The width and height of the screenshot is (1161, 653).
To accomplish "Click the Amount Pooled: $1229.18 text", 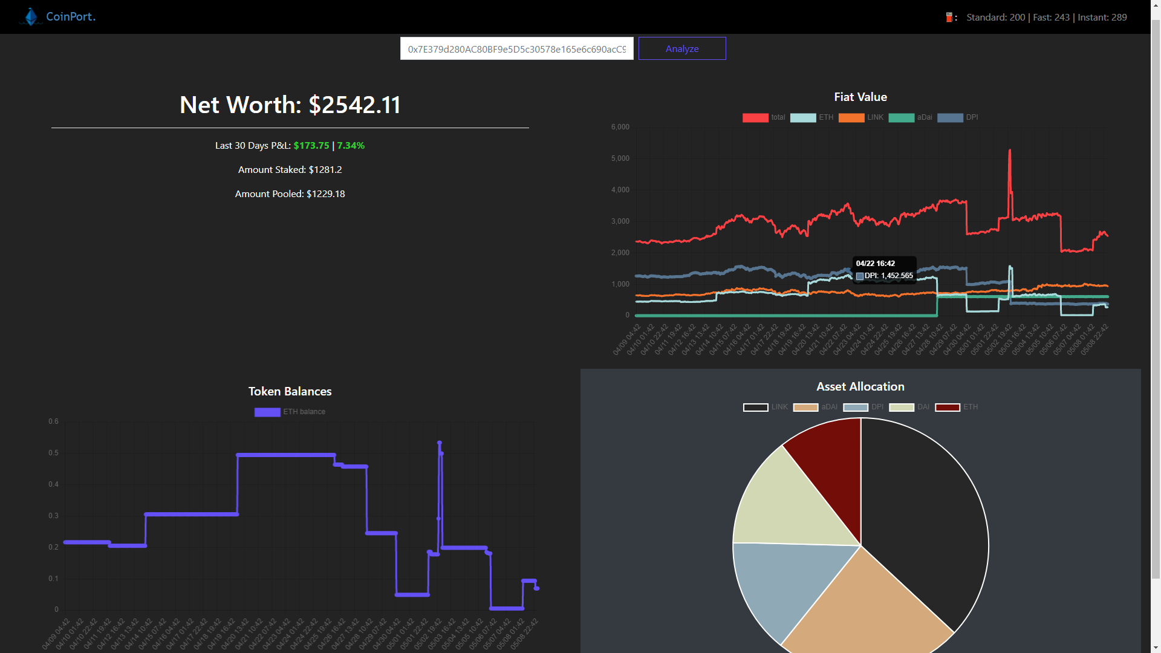I will 290,194.
